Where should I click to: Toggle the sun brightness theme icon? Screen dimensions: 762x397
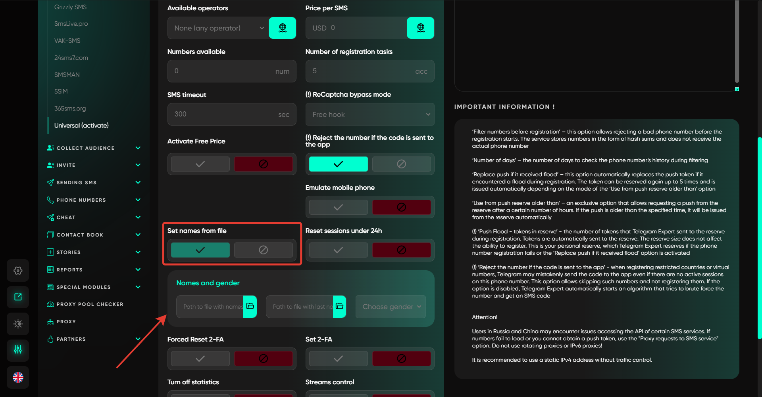click(18, 324)
